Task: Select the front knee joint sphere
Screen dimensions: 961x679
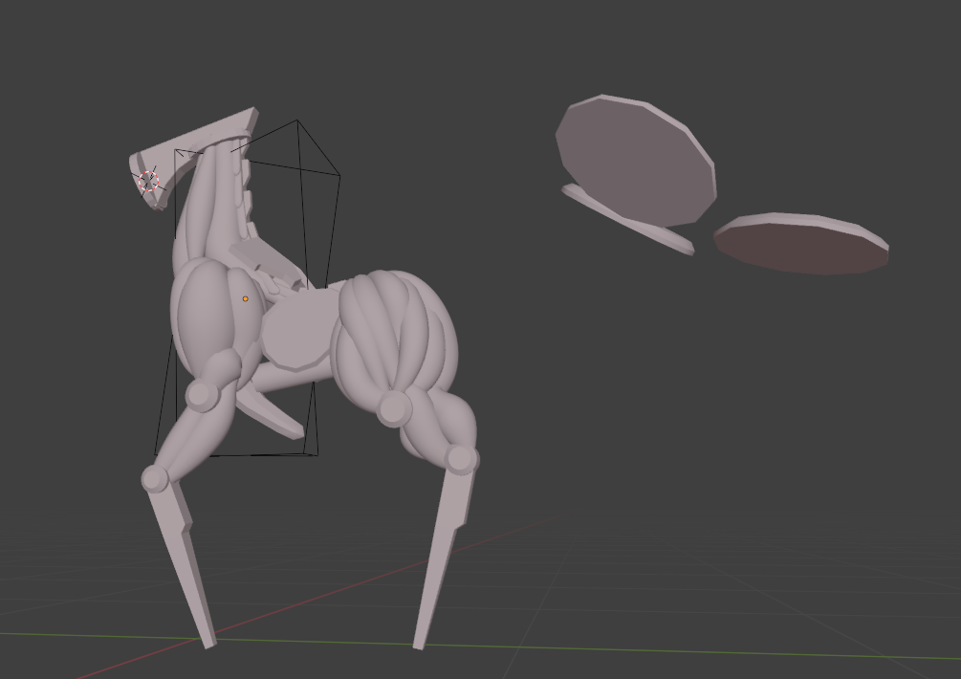Action: tap(155, 477)
